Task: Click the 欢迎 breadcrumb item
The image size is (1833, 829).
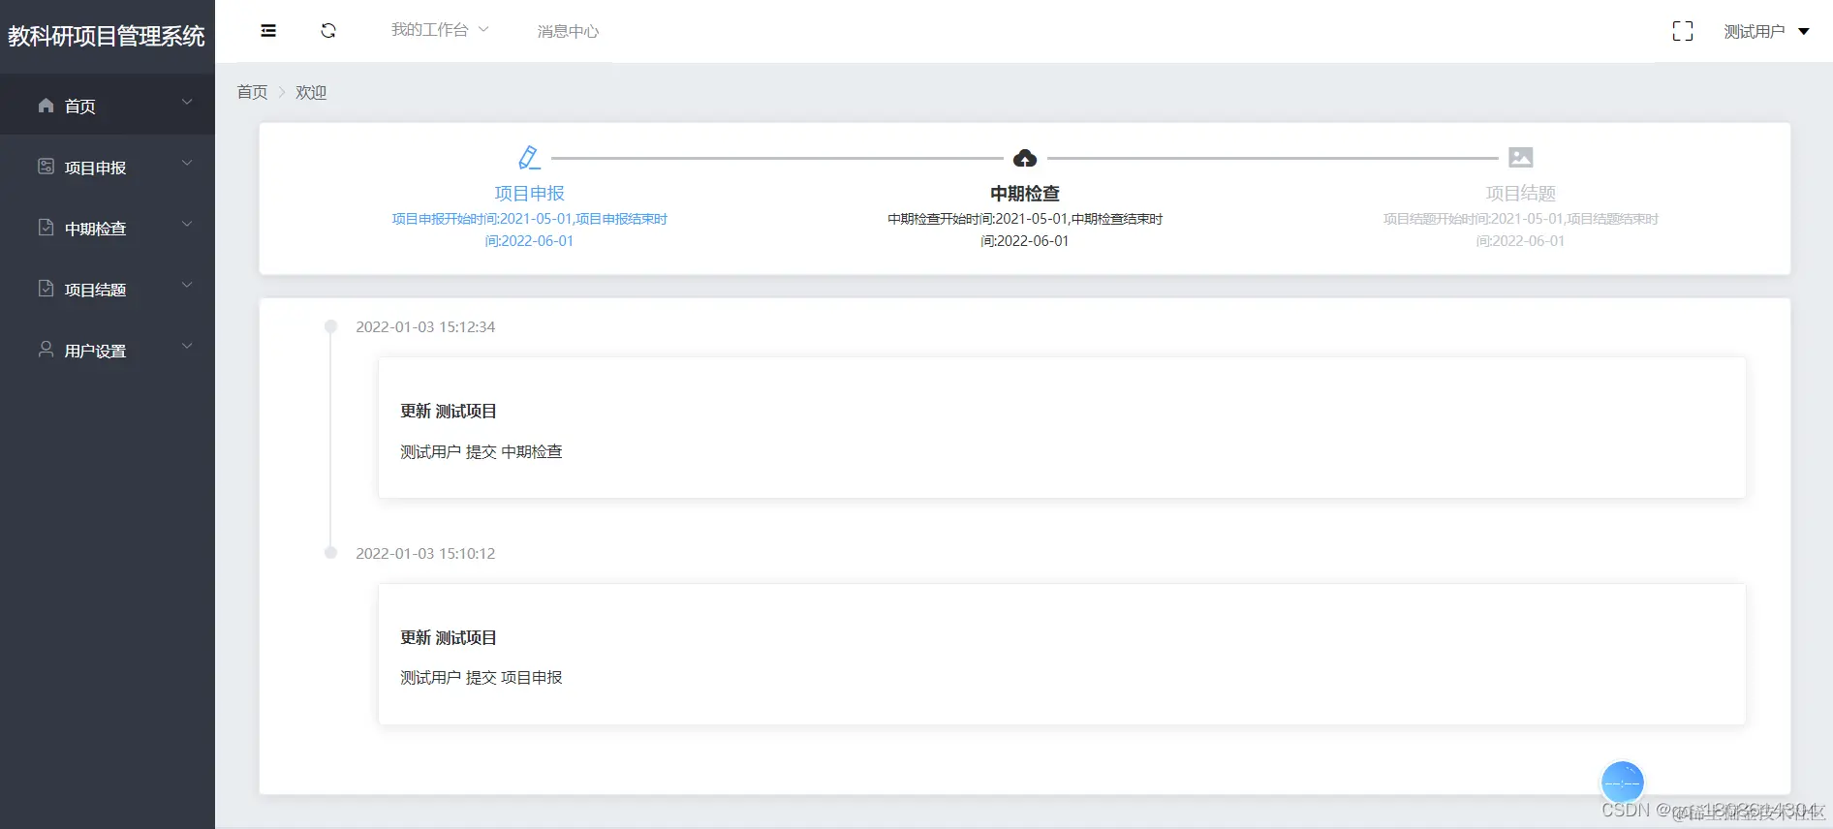Action: tap(311, 92)
